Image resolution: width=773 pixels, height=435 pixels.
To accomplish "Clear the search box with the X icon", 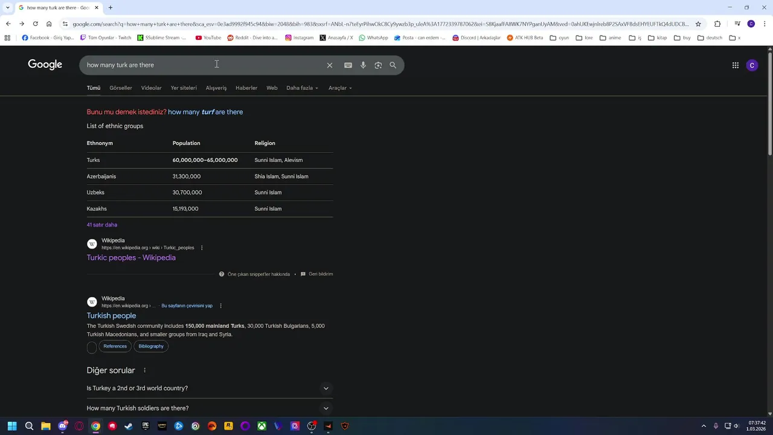I will pyautogui.click(x=330, y=65).
